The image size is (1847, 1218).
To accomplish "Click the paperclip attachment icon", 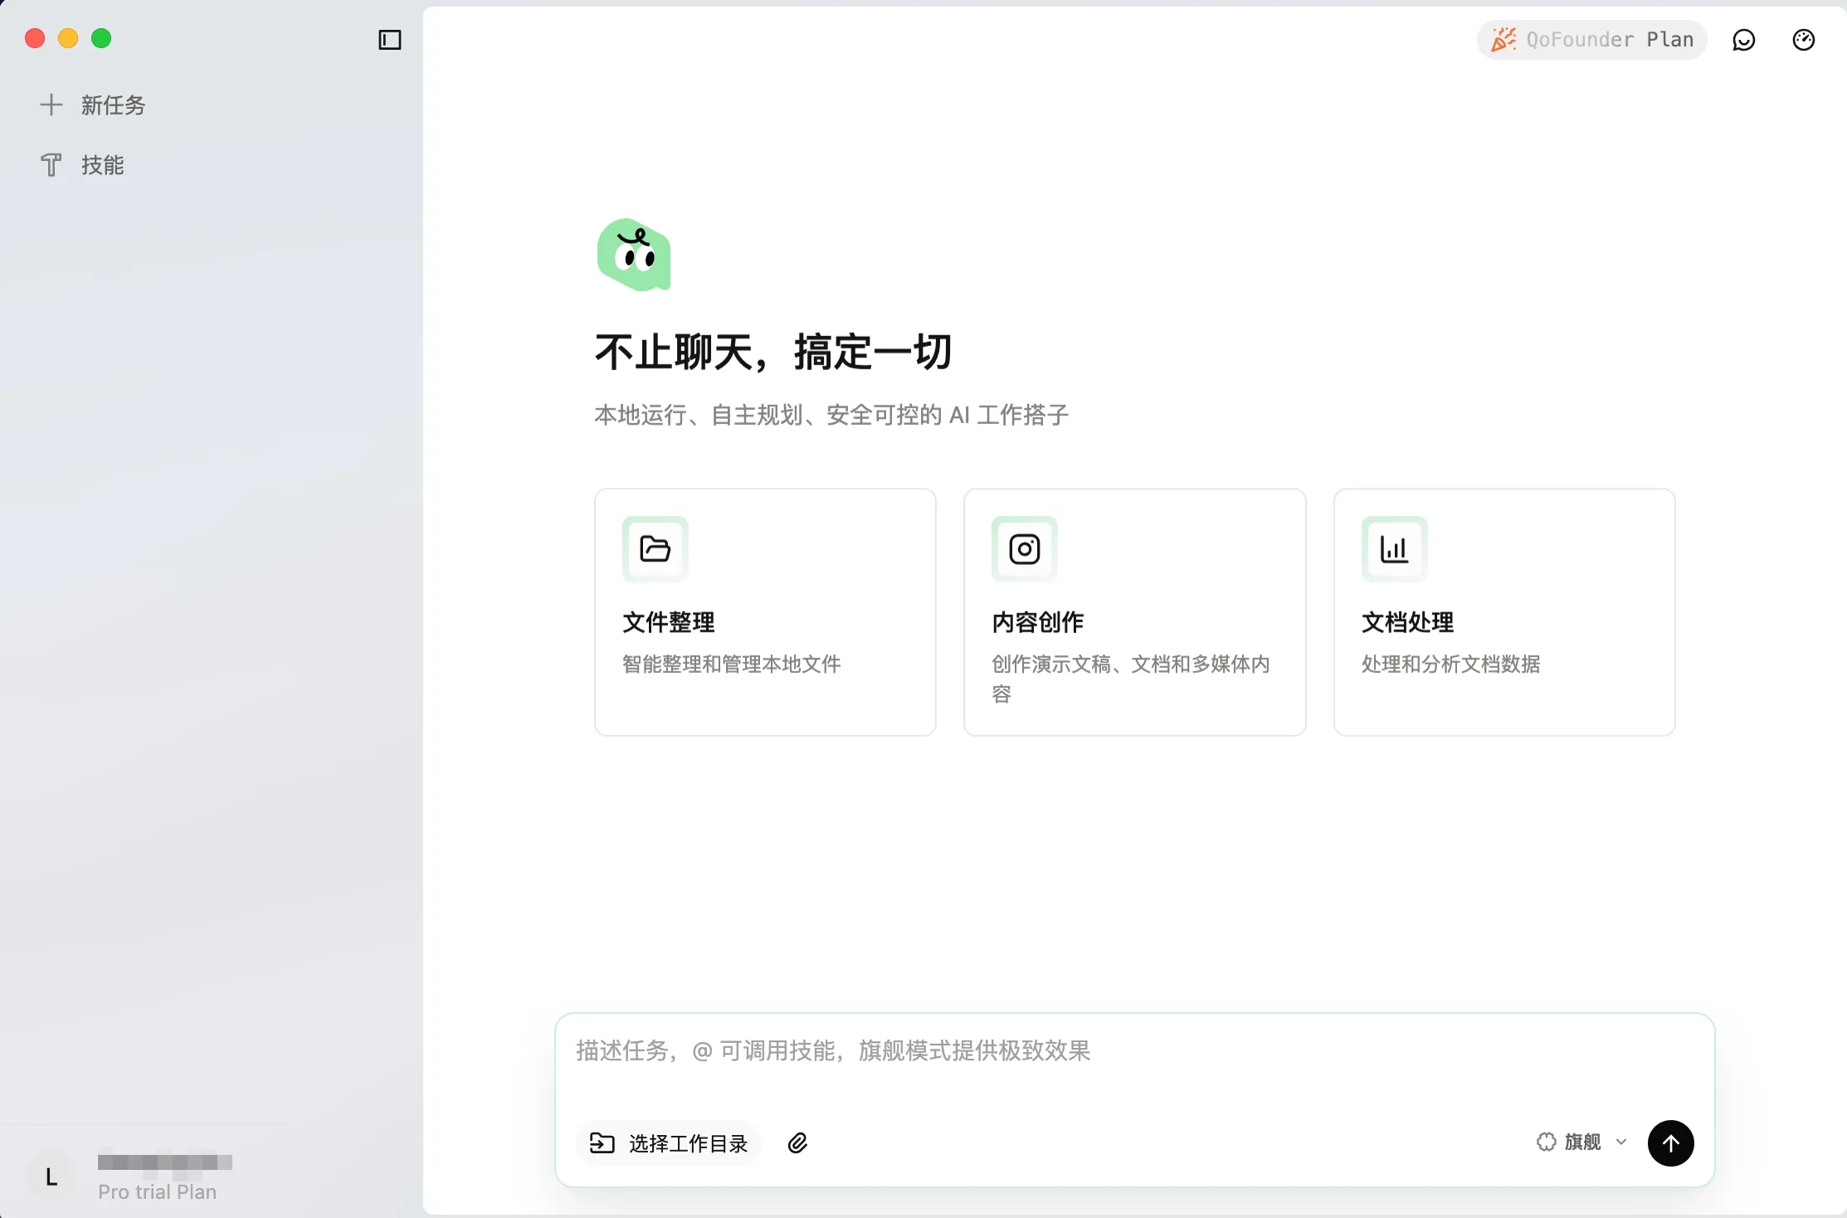I will [x=797, y=1142].
